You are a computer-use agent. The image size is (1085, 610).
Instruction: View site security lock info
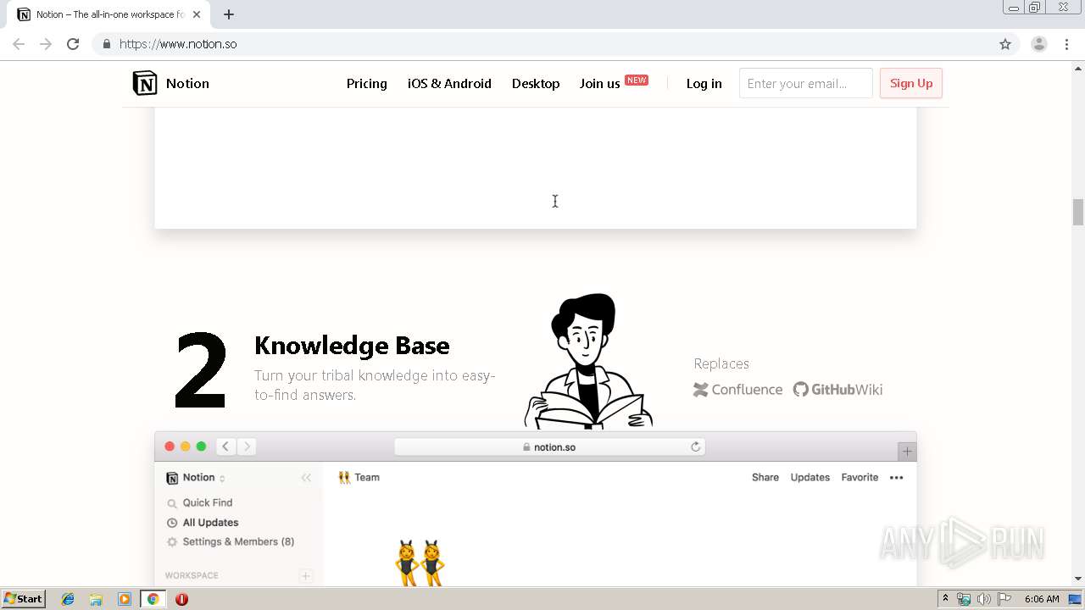[x=106, y=44]
